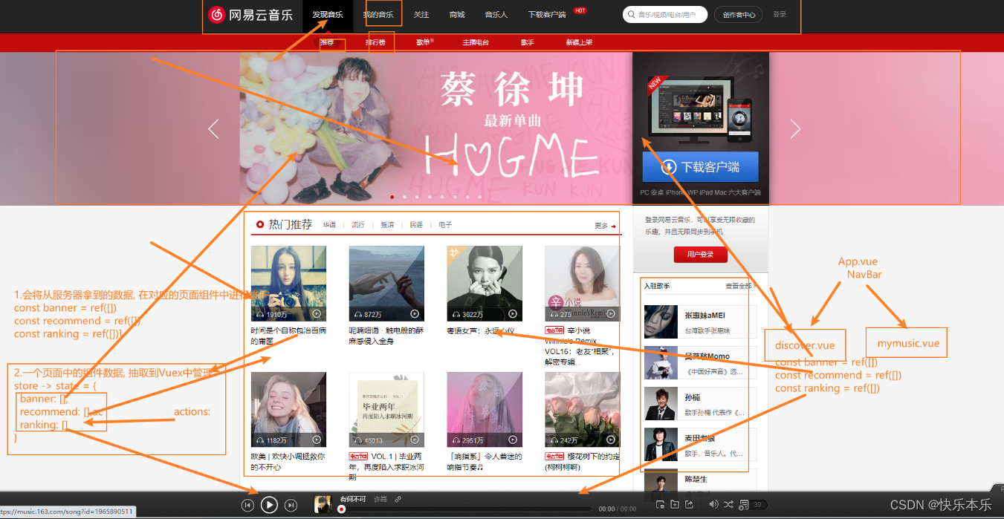Open 更多 link beside 热门推荐
The height and width of the screenshot is (519, 1004).
(601, 224)
